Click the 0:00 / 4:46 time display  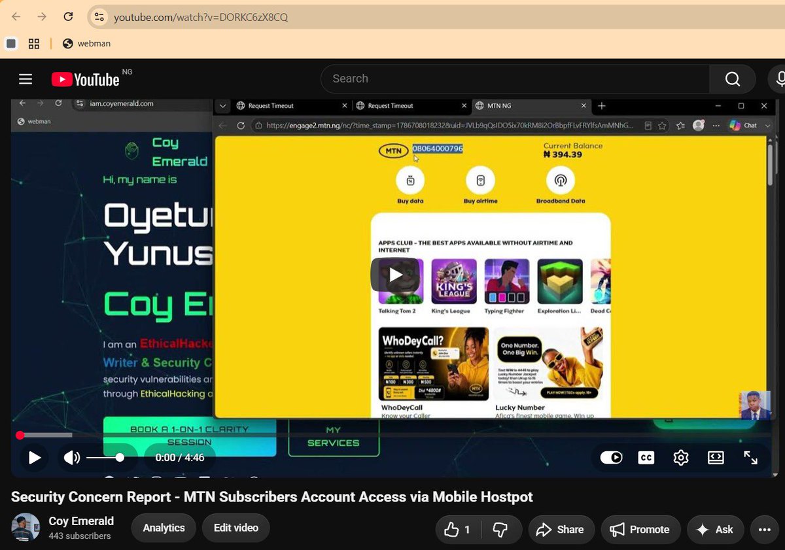click(x=180, y=458)
